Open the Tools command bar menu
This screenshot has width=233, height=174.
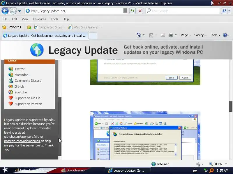tap(215, 35)
